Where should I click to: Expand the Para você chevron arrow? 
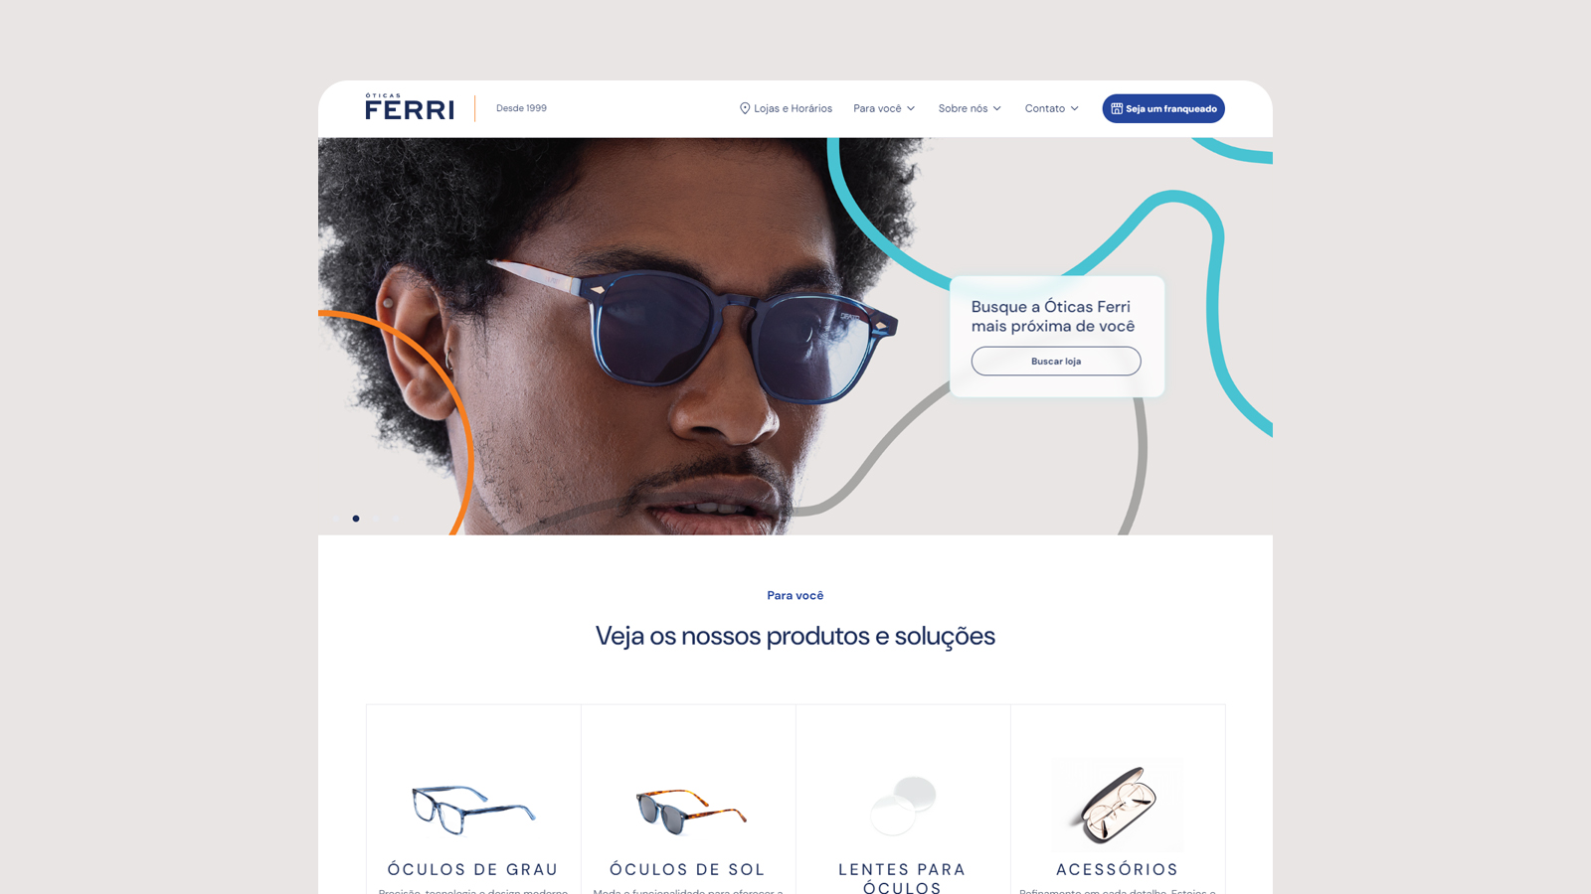pos(911,108)
